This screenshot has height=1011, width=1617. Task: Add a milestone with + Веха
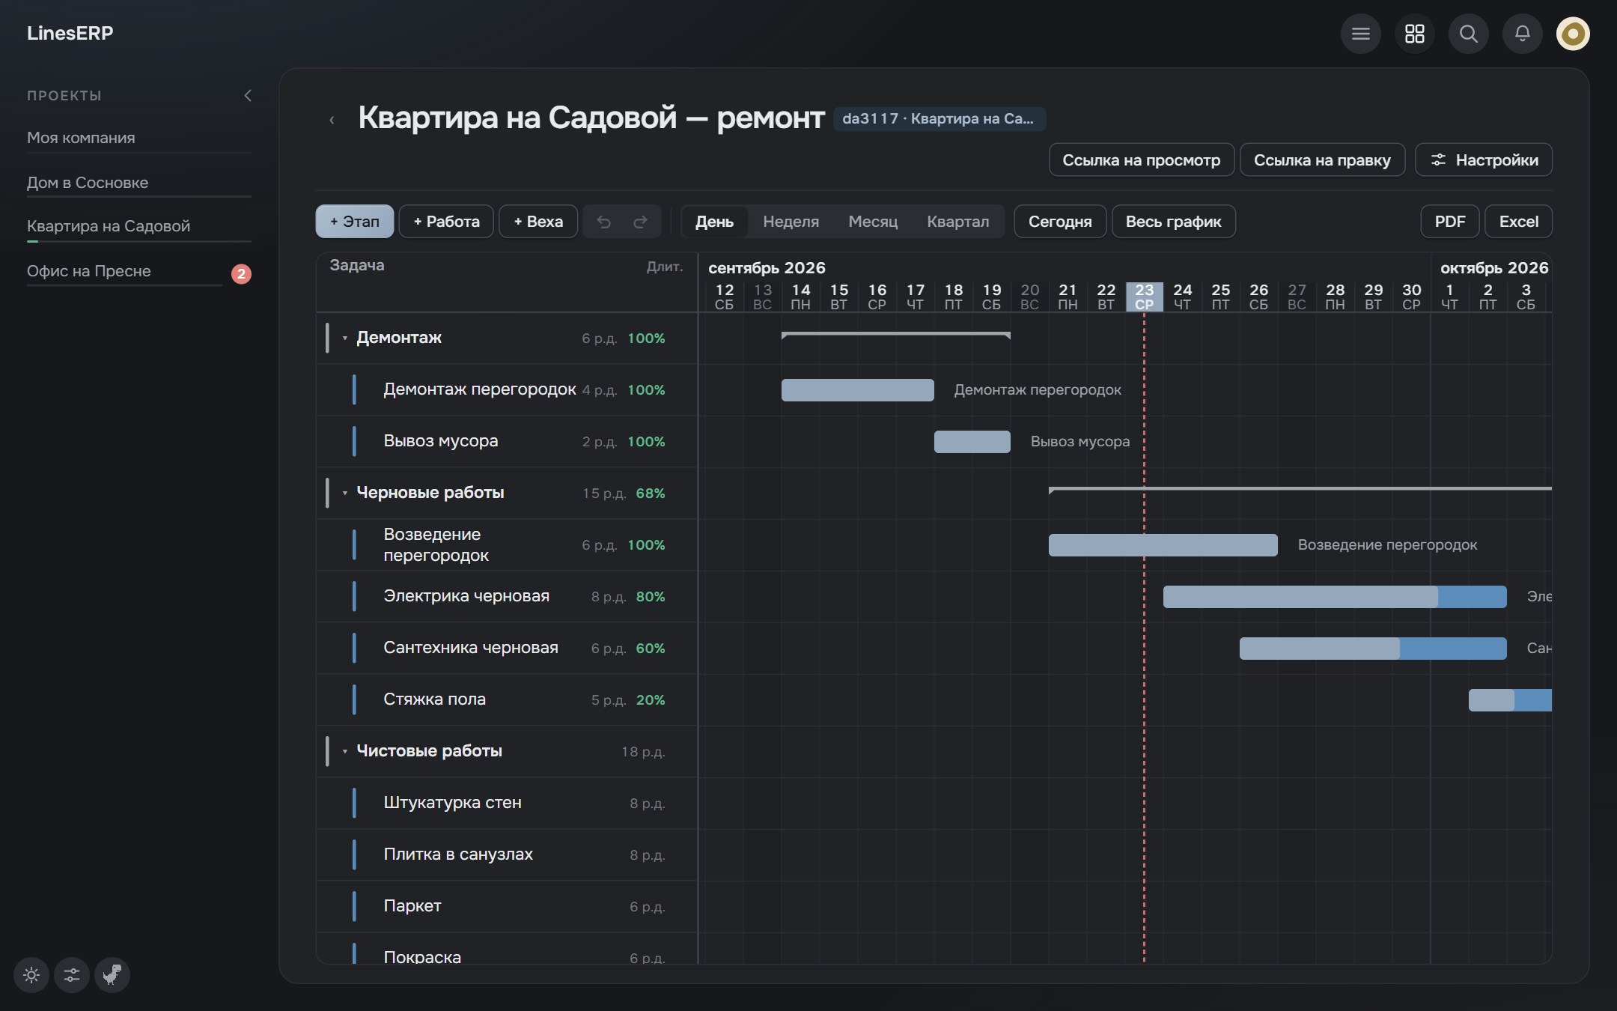click(538, 222)
